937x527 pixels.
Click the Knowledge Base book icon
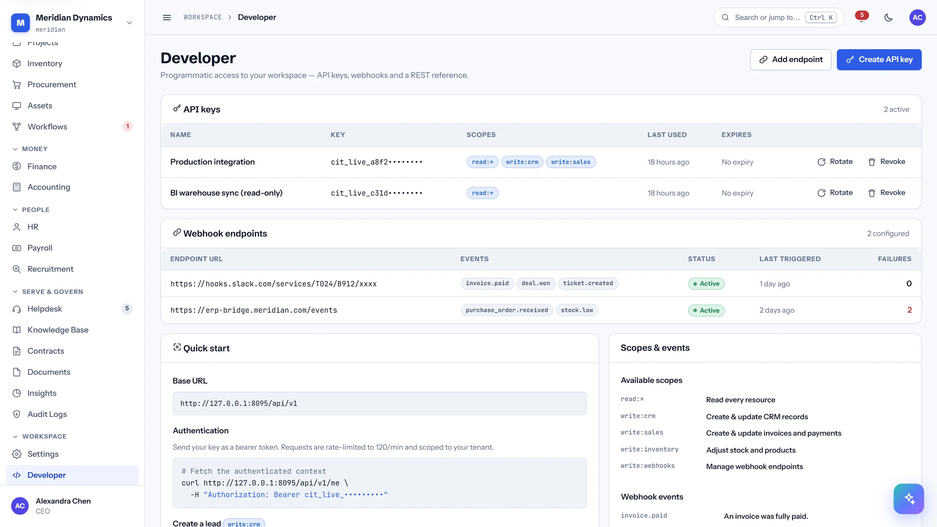click(x=16, y=330)
